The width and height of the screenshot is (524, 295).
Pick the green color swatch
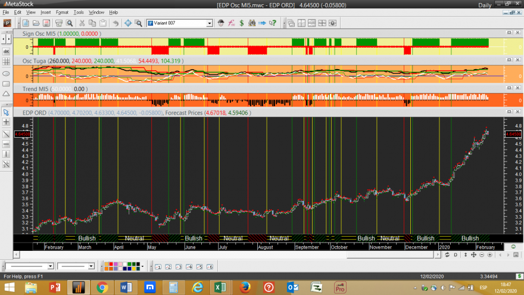129,264
